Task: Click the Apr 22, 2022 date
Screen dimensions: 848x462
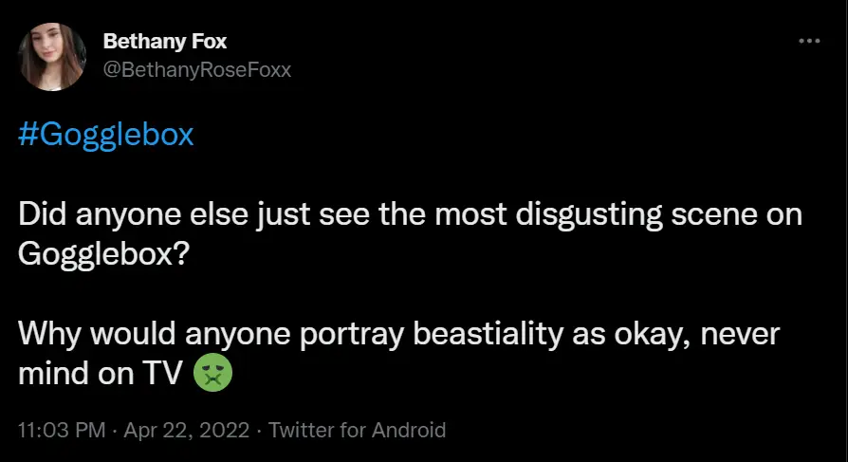Action: (185, 430)
